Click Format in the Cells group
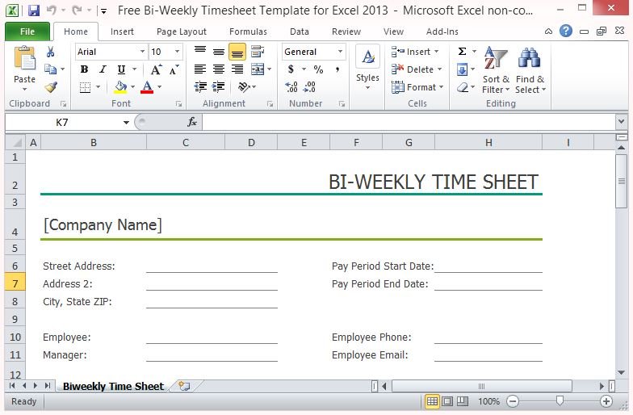The image size is (633, 415). click(417, 87)
